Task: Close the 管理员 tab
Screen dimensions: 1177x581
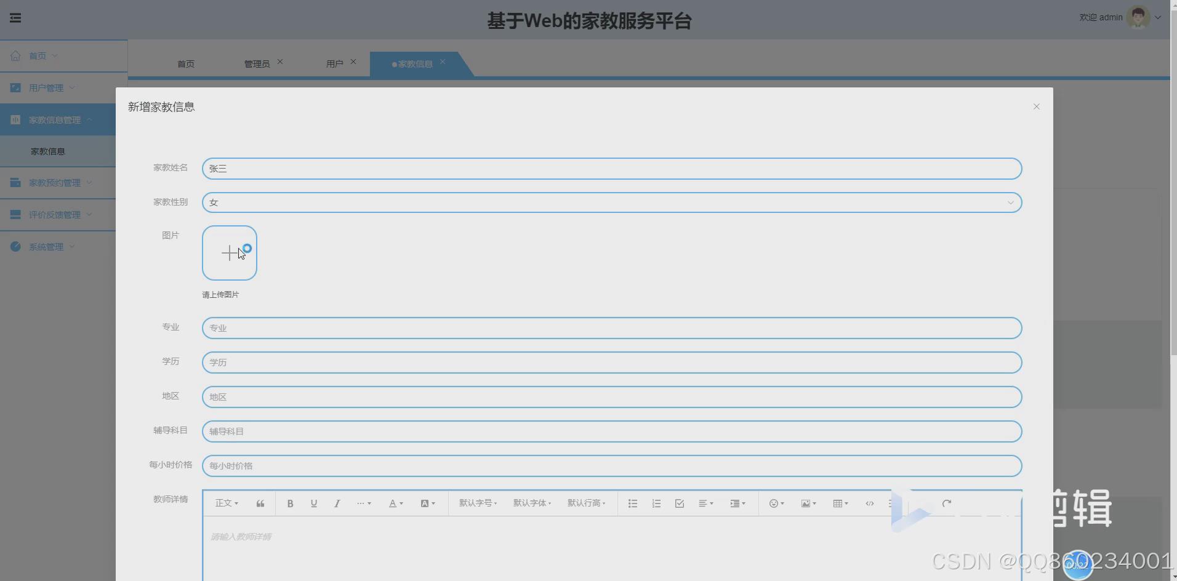Action: coord(280,62)
